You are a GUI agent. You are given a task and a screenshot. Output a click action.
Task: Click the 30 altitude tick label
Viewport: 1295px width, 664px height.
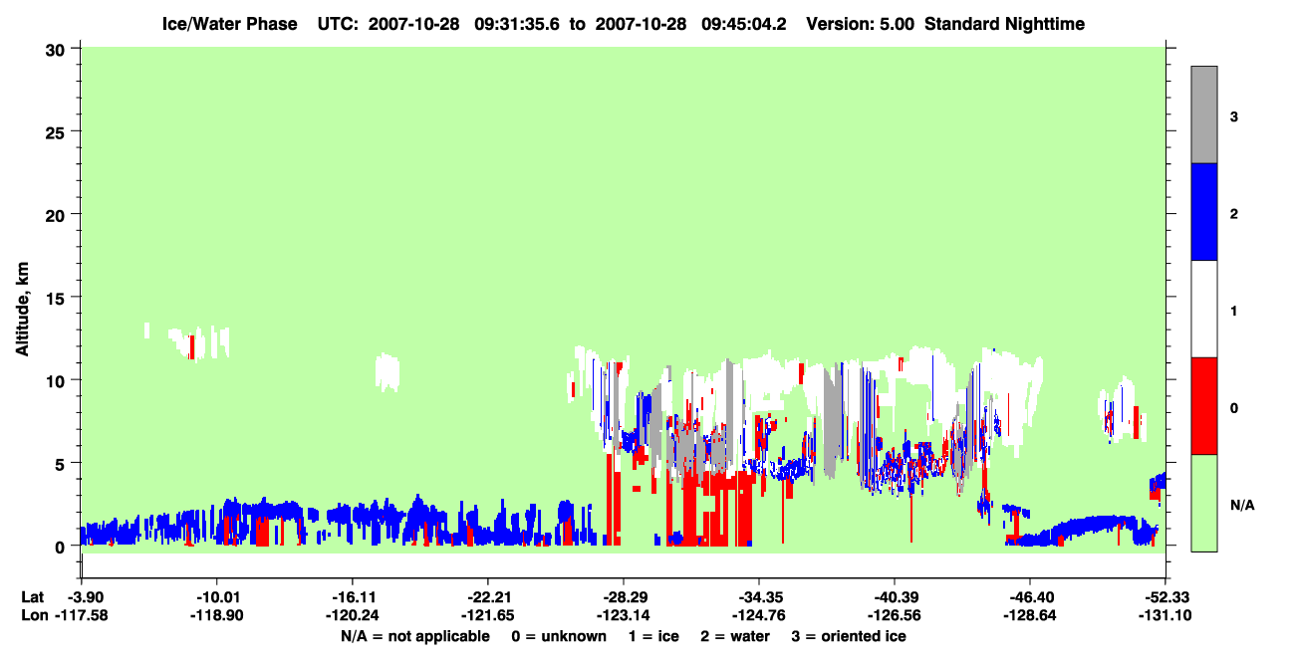55,49
